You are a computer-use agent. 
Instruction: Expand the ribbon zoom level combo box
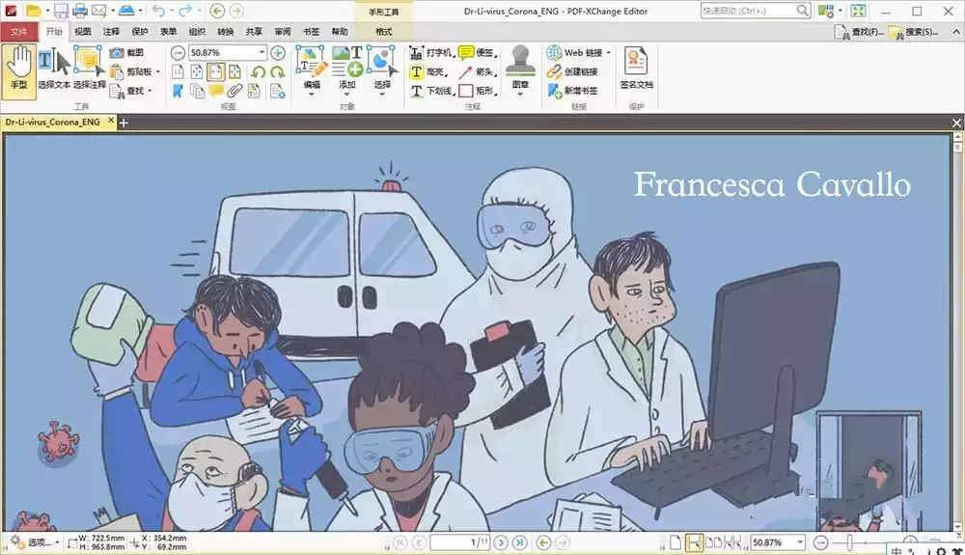tap(262, 52)
